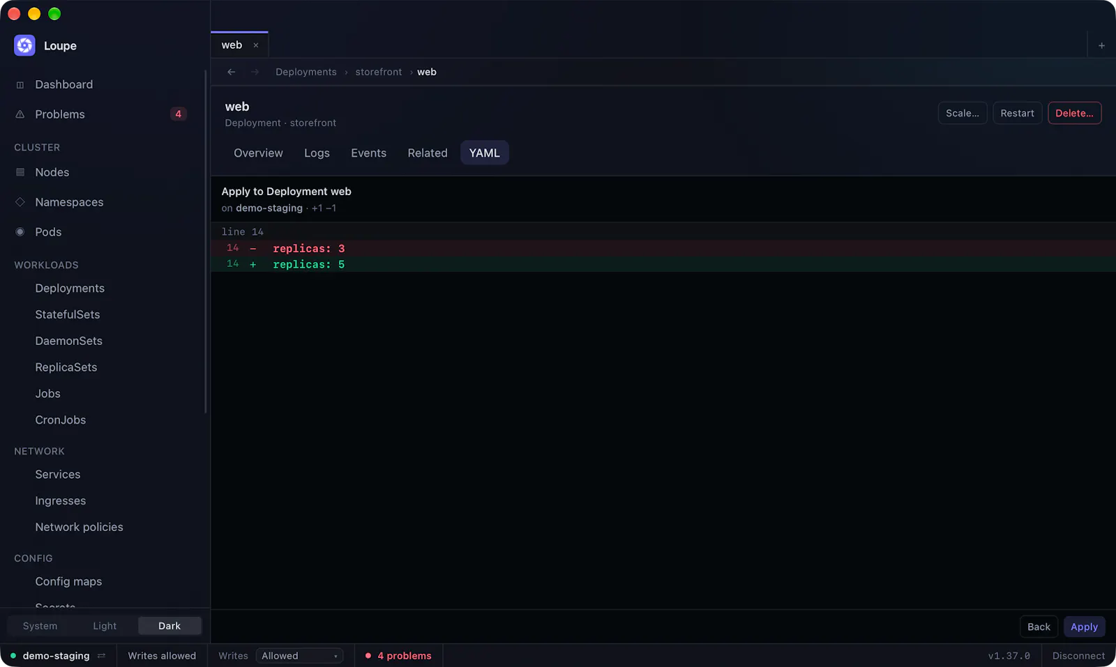Click the red Delete... button
Screen dimensions: 1116x667
pos(1074,114)
